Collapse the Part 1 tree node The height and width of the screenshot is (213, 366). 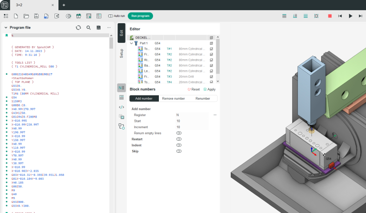pos(132,43)
